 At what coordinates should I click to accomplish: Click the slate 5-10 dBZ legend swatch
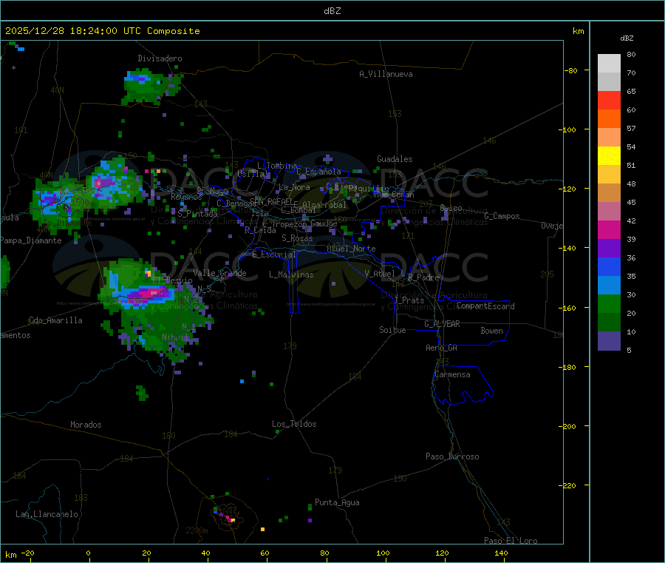point(609,341)
